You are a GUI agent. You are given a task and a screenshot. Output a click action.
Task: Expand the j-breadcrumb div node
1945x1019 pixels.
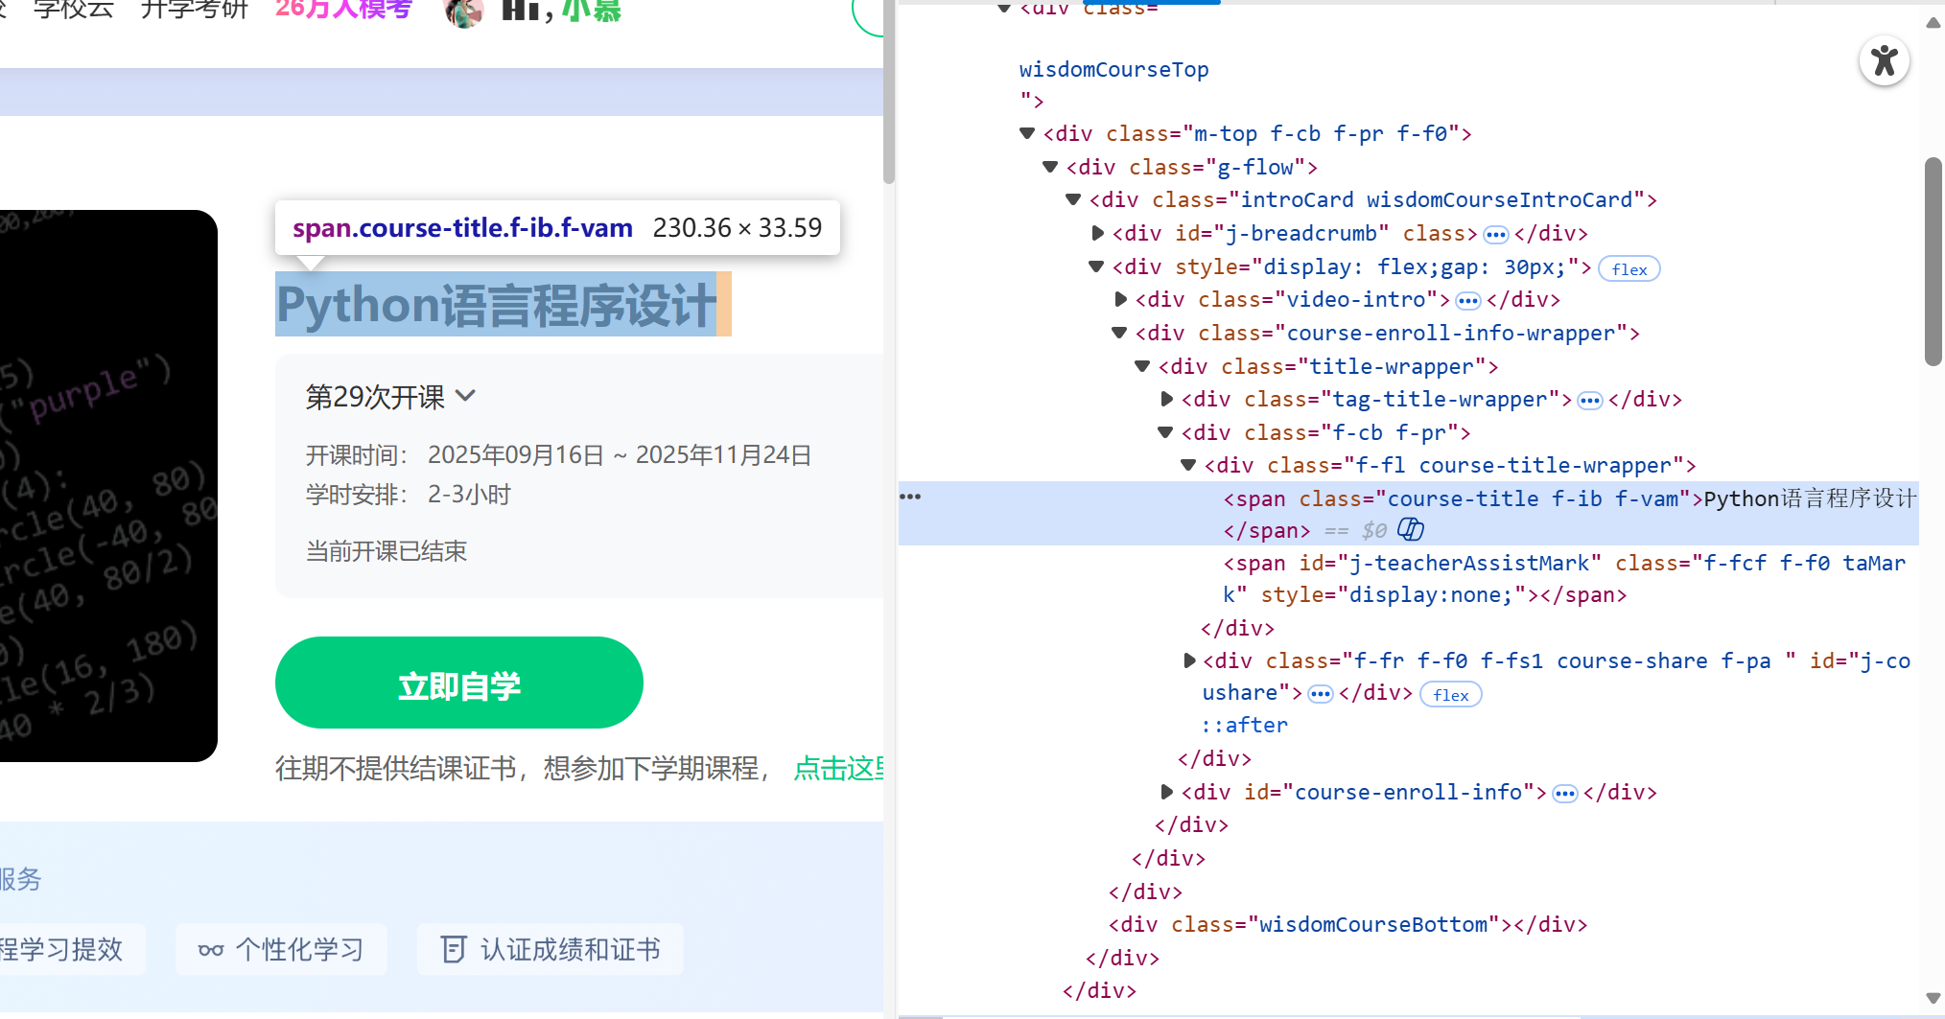[1097, 233]
